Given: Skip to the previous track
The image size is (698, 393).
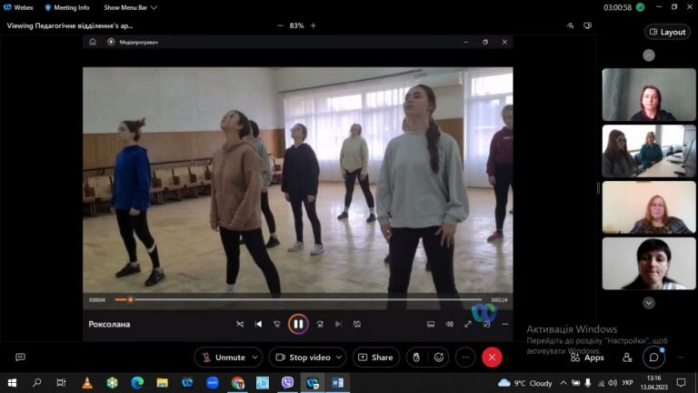Looking at the screenshot, I should click(259, 324).
